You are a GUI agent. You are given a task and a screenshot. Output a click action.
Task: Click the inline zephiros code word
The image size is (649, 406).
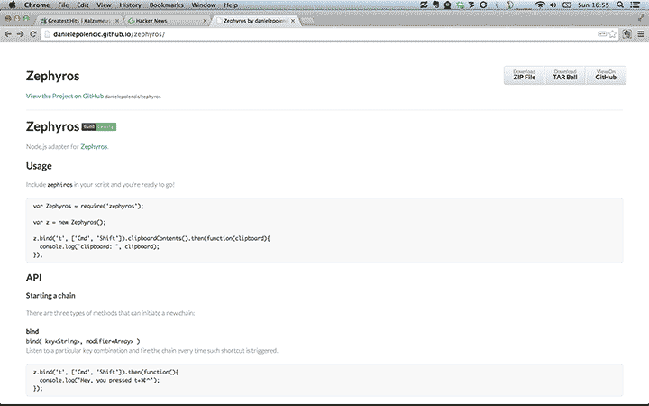click(60, 185)
